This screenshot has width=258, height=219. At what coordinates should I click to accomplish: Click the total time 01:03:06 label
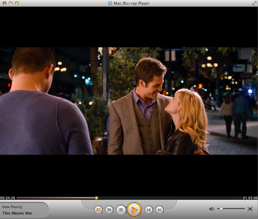(x=250, y=198)
